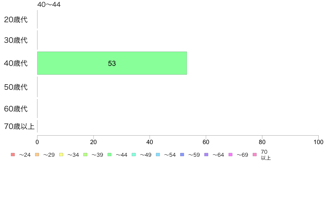Click the magenta ~69 legend swatch

point(230,155)
